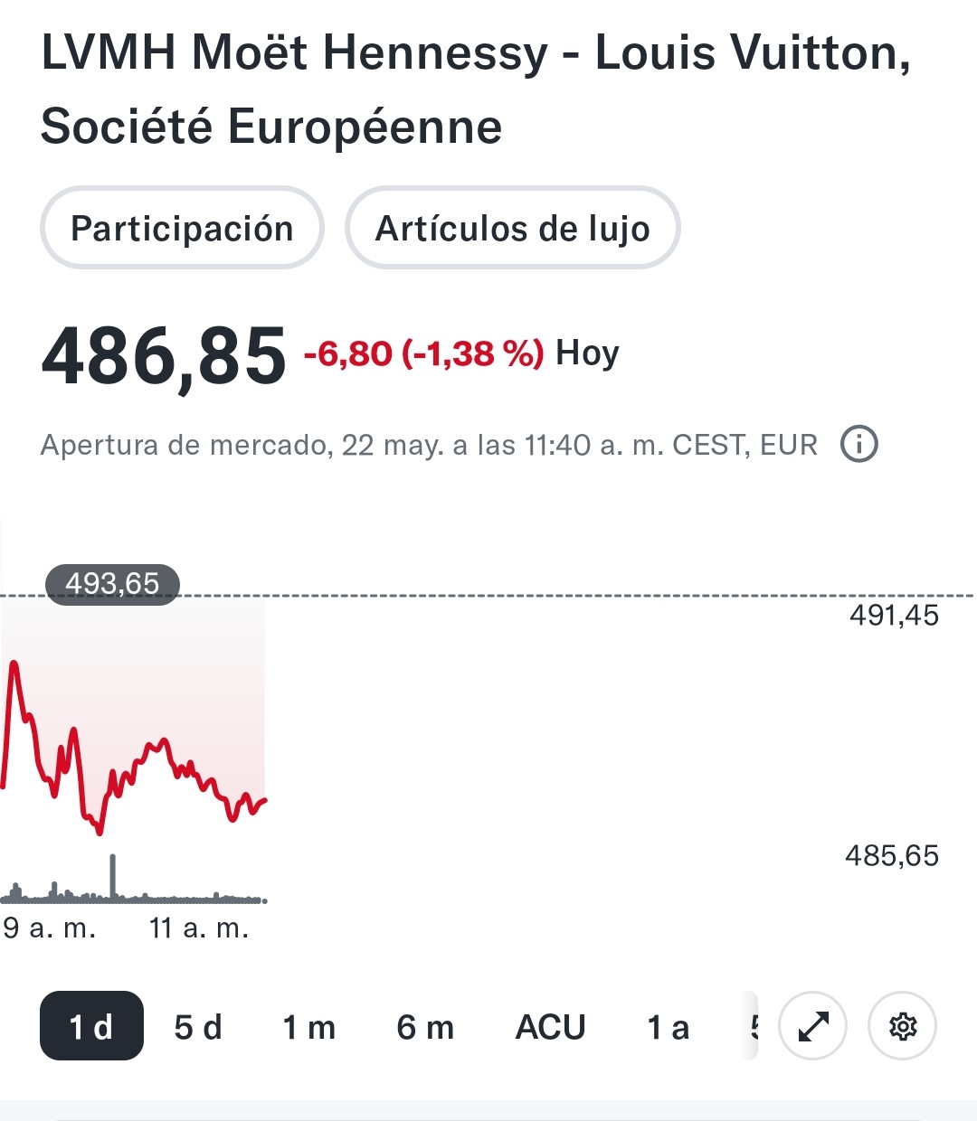
Task: Tap the 493,65 previous close label
Action: 112,584
